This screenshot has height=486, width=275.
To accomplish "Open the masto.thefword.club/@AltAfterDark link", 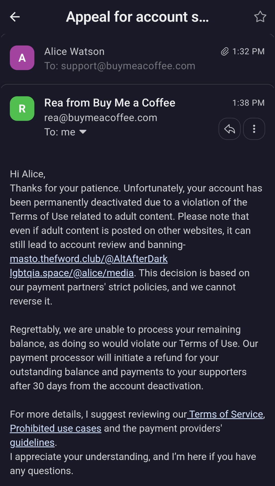I will point(89,259).
